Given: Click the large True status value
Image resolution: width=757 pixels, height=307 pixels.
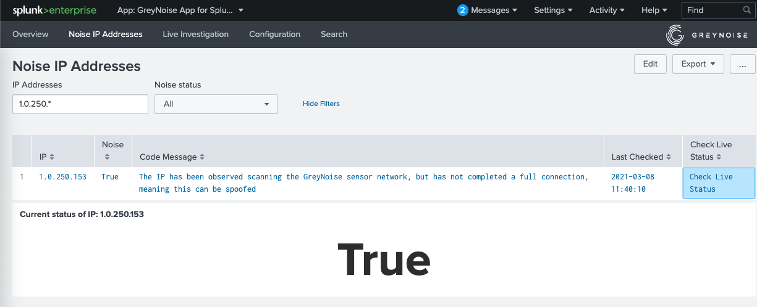Looking at the screenshot, I should [x=384, y=260].
